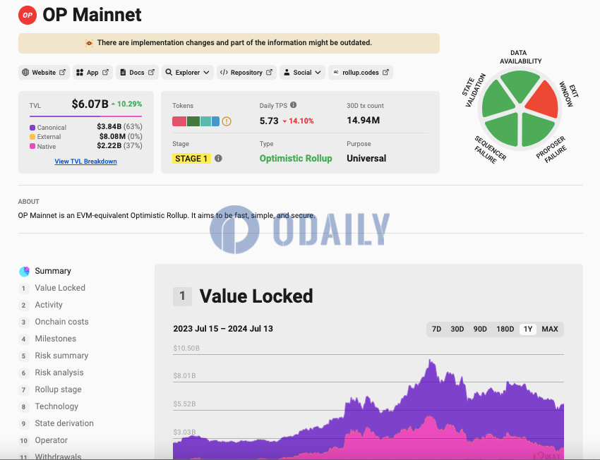Select the 180D chart range
This screenshot has width=600, height=460.
505,329
